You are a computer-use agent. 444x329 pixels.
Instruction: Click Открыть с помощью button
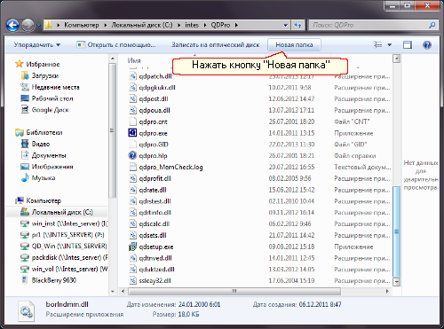coord(116,45)
